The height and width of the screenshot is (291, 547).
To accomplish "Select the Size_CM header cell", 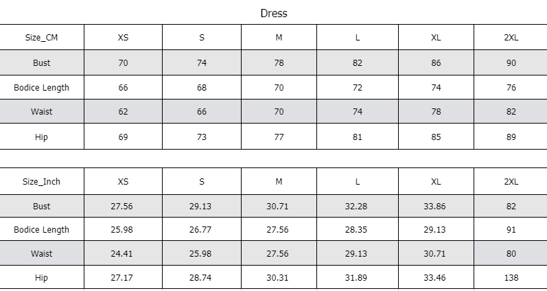I will coord(41,37).
